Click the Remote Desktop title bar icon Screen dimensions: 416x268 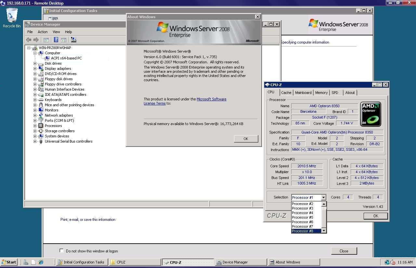coord(3,3)
